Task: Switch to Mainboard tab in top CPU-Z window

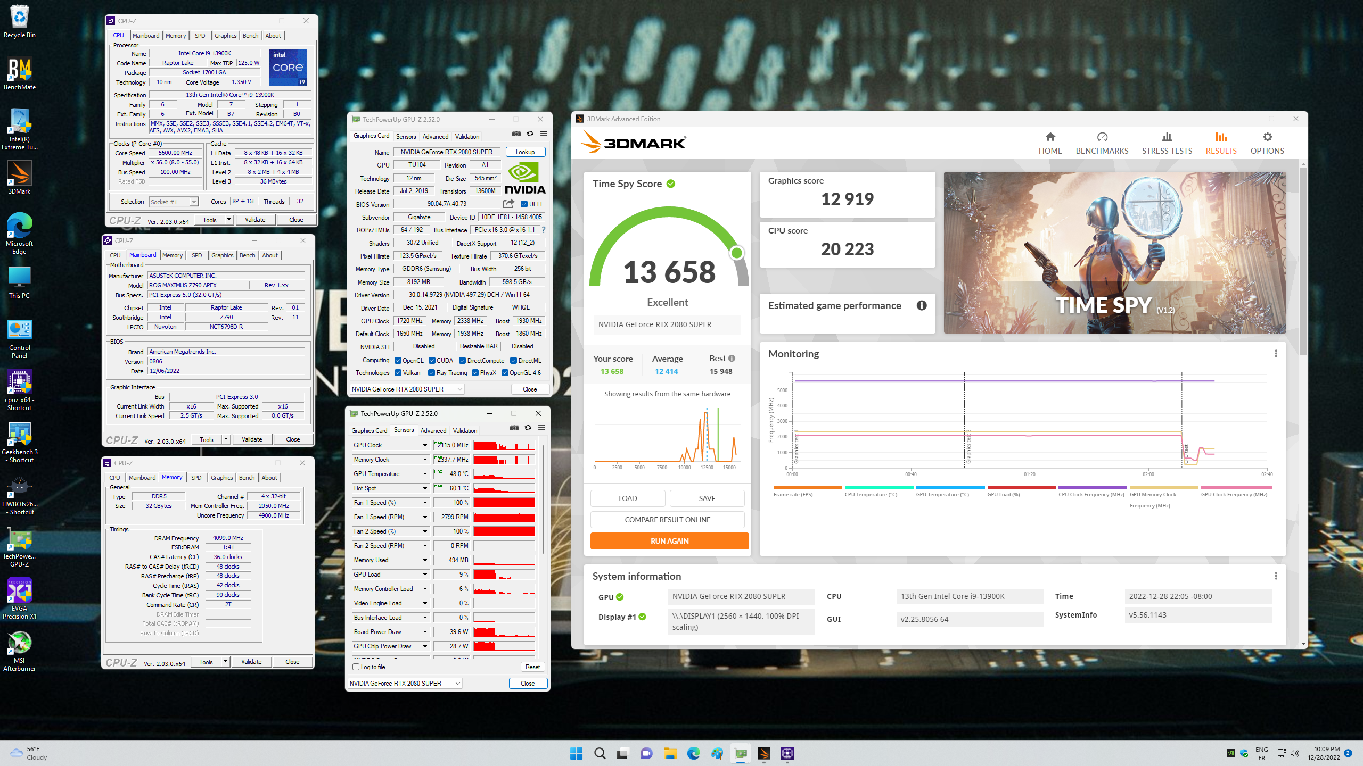Action: point(146,36)
